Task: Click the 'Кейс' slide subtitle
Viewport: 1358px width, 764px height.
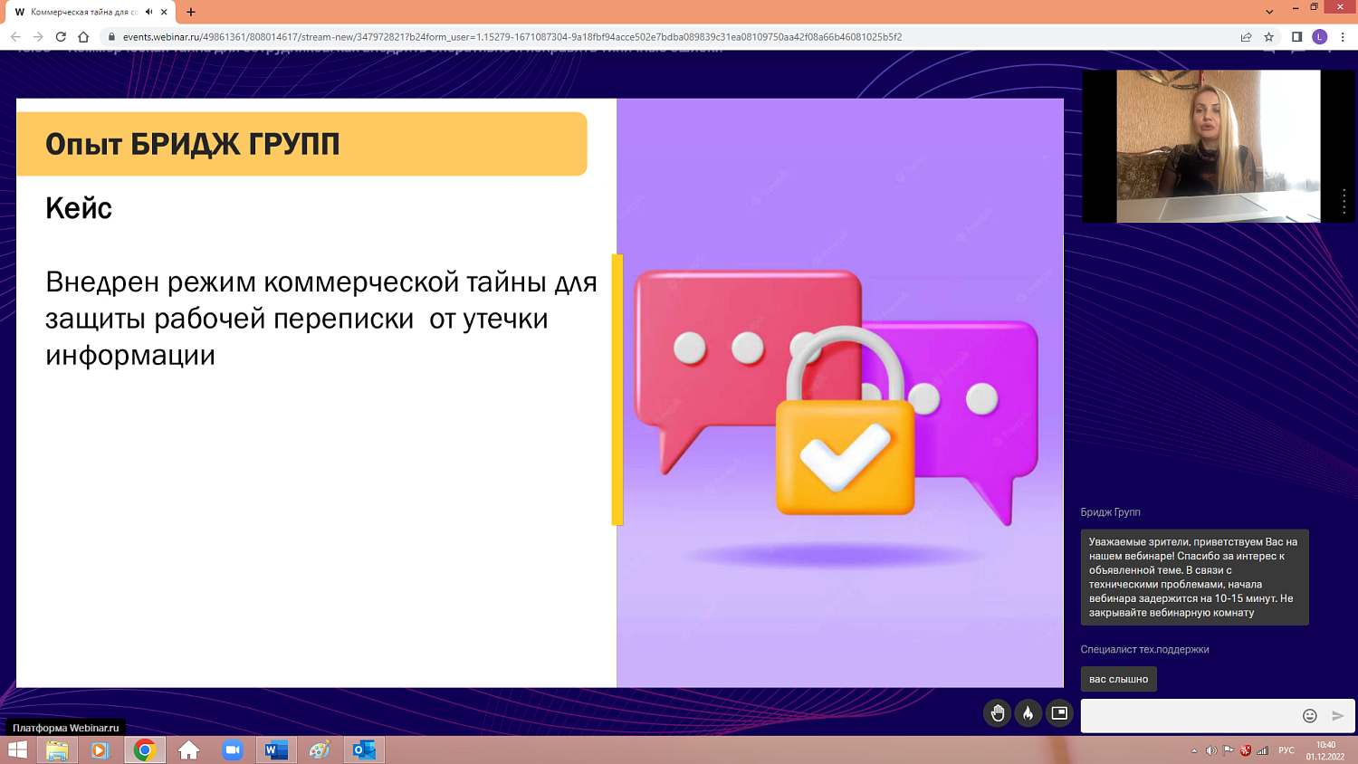Action: pyautogui.click(x=79, y=208)
